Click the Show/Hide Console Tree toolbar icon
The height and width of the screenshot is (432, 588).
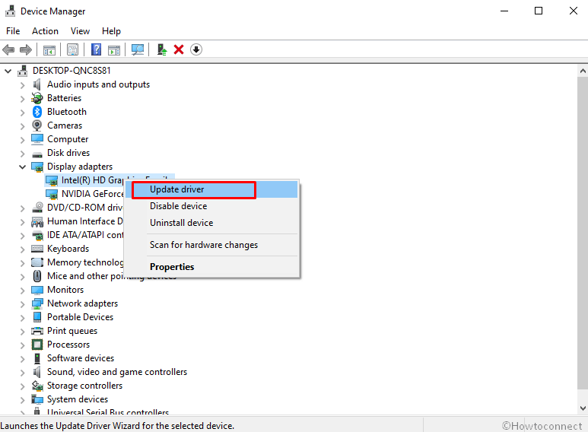pos(49,49)
